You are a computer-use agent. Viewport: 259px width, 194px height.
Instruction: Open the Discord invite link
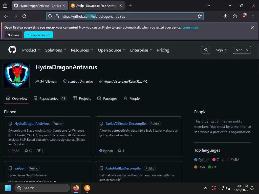point(125,82)
